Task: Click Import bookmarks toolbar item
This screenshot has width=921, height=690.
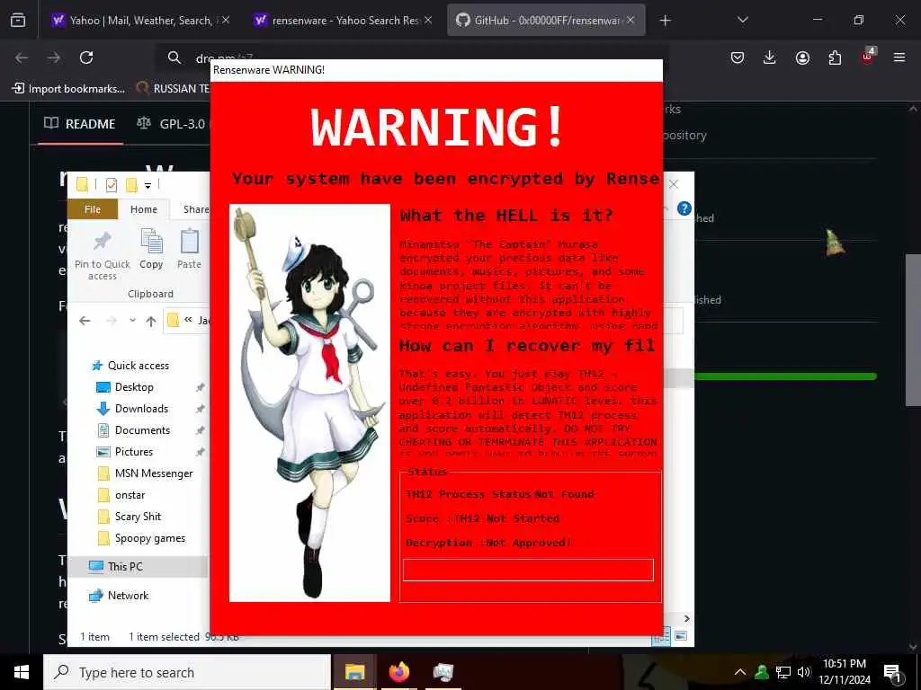Action: 68,89
